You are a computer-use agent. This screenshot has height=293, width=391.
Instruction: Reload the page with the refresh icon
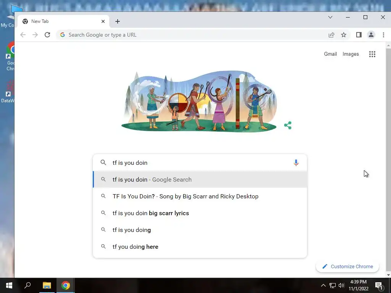[47, 35]
